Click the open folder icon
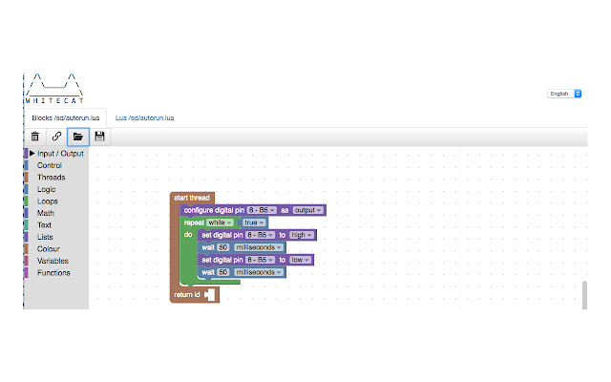Viewport: 611px width, 382px height. (78, 137)
